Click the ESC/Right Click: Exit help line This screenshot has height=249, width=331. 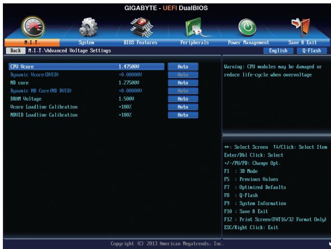(x=251, y=227)
